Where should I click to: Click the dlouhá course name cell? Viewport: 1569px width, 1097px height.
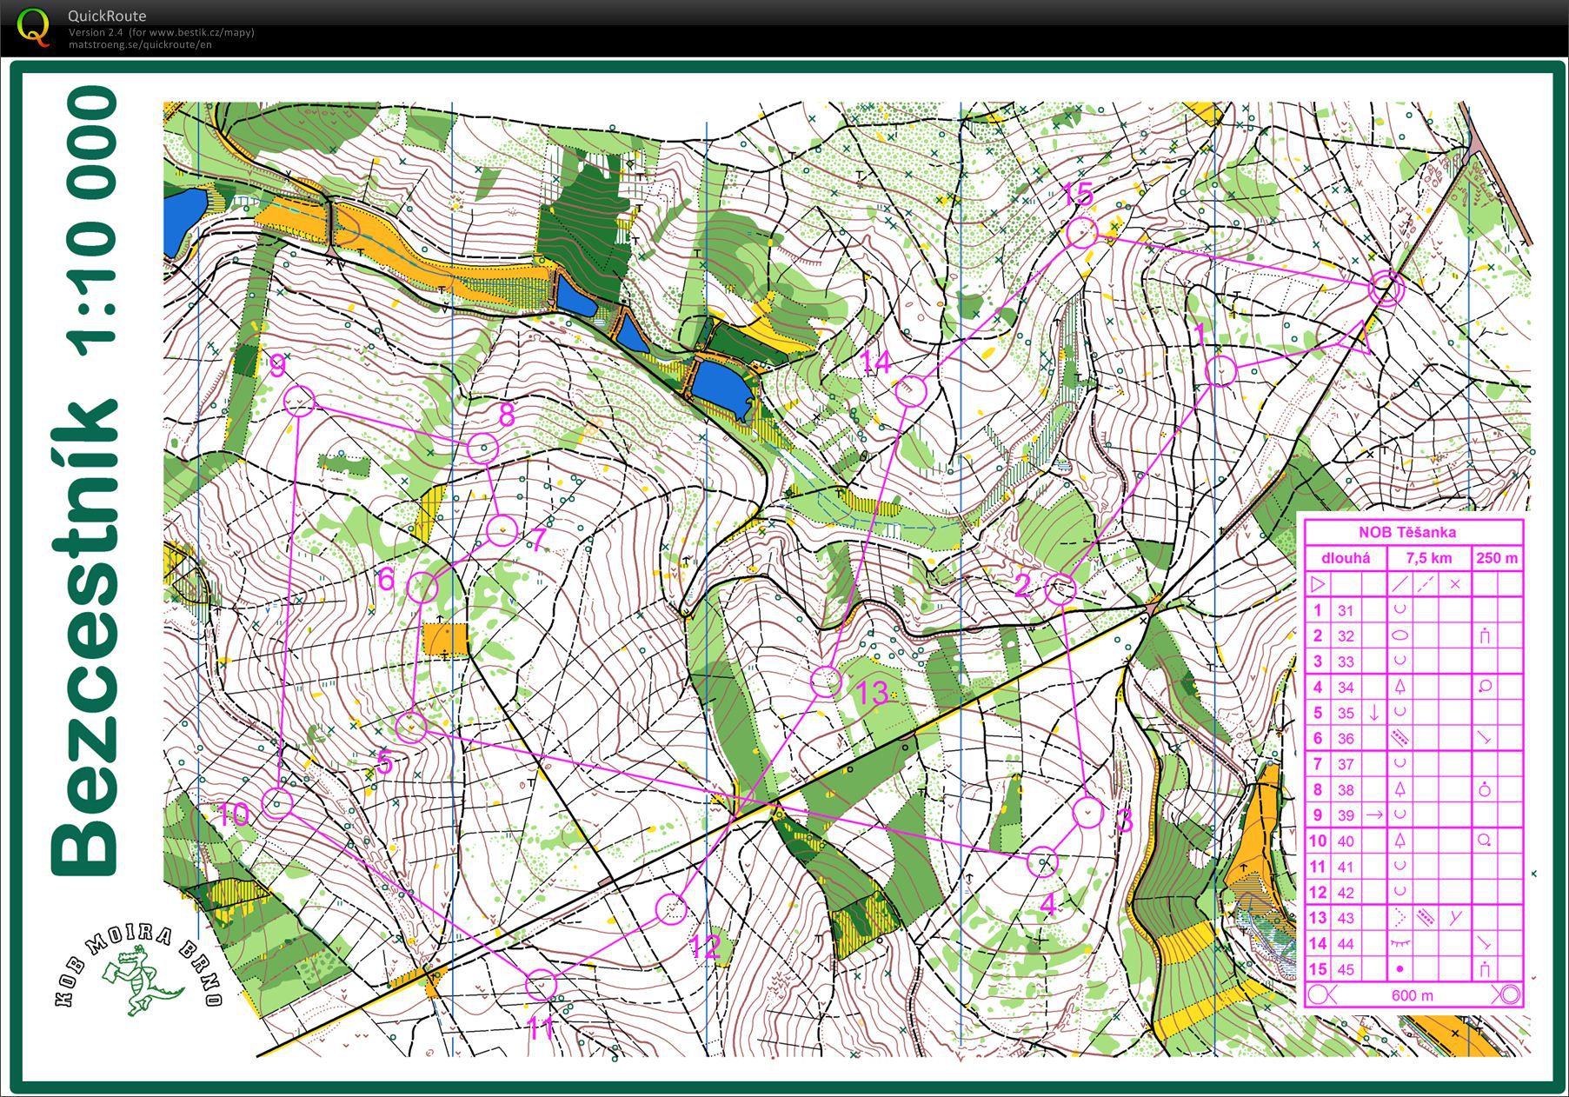1346,558
